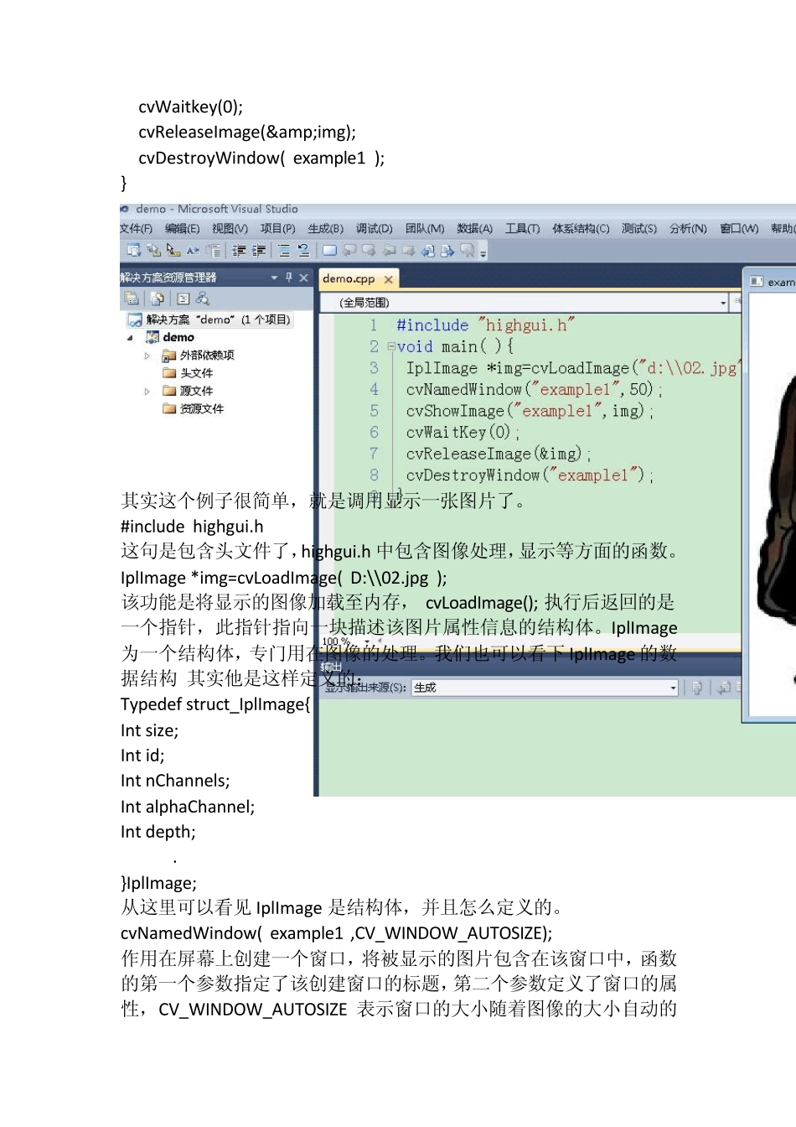
Task: Collapse void main outlining region
Action: point(390,346)
